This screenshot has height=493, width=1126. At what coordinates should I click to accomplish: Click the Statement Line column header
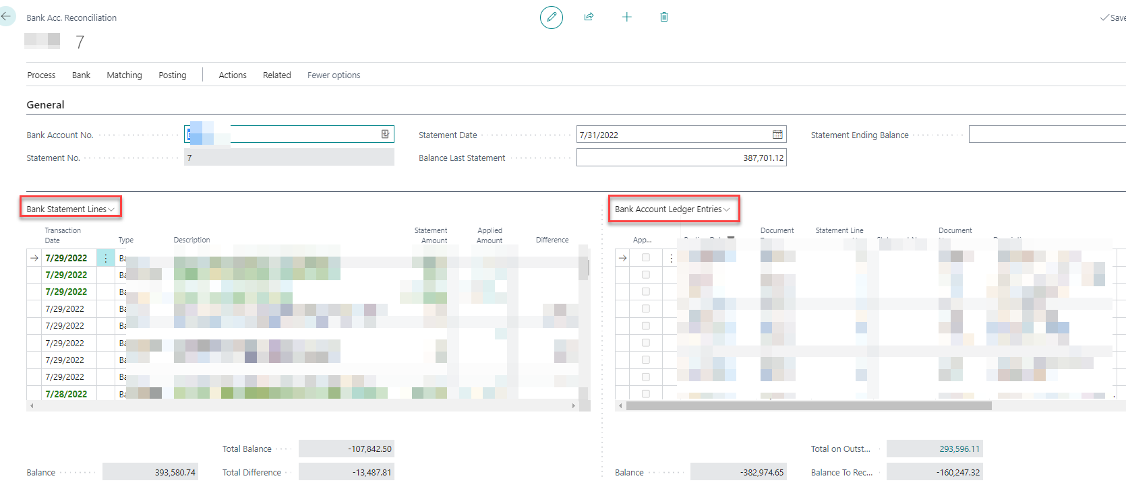(839, 230)
